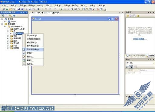Click the New Project toolbar icon

[3, 9]
